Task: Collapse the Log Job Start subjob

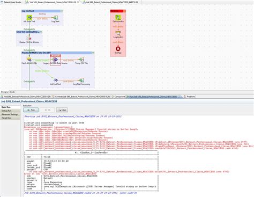Action: [x=62, y=11]
